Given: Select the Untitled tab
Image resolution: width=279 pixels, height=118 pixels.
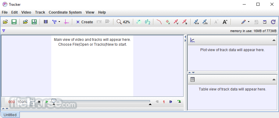Looking at the screenshot, I should [10, 115].
